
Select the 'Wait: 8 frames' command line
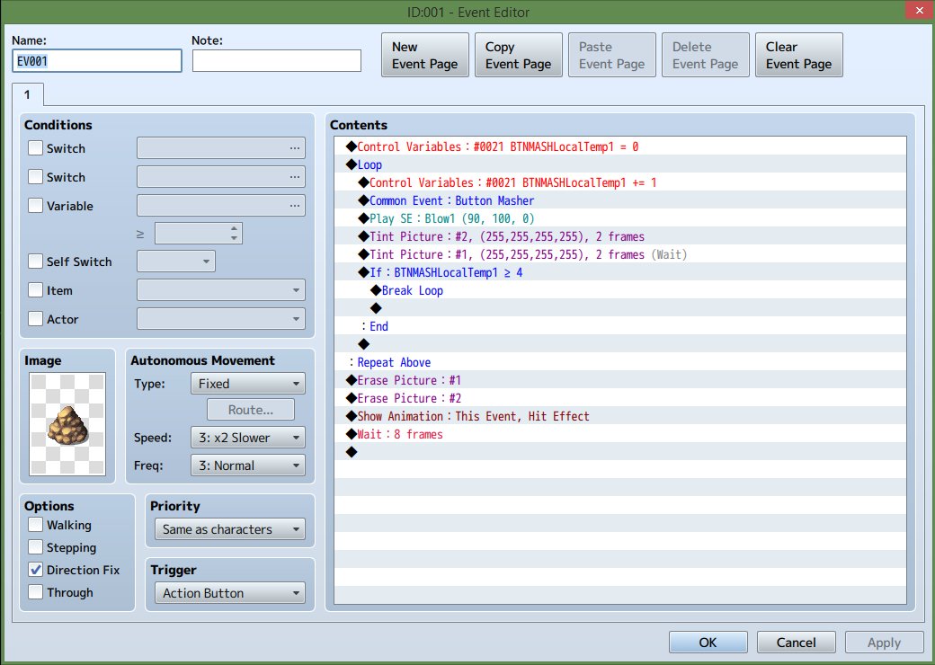click(620, 434)
